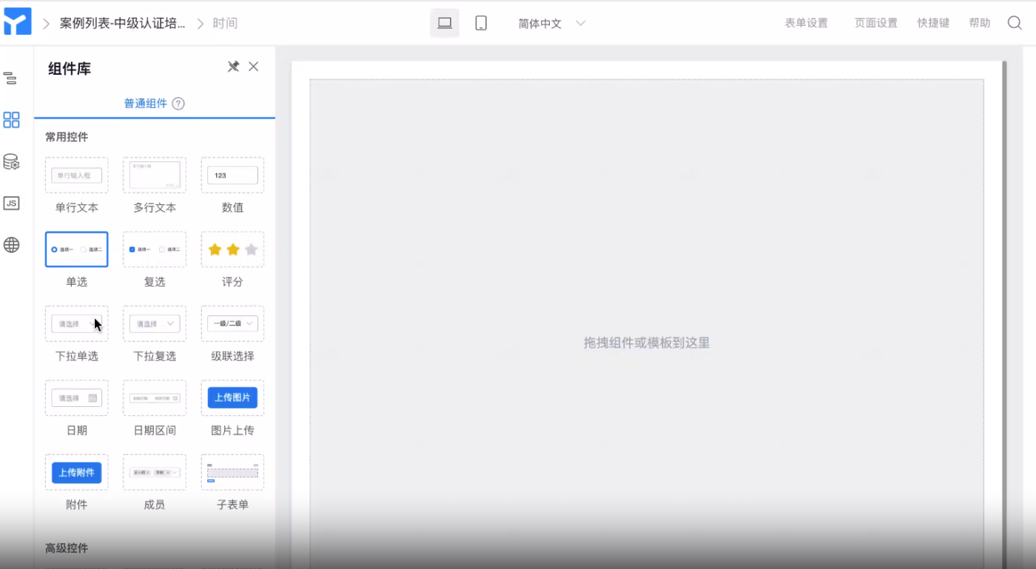Screen dimensions: 1036x569
Task: Close the component library panel
Action: pos(253,67)
